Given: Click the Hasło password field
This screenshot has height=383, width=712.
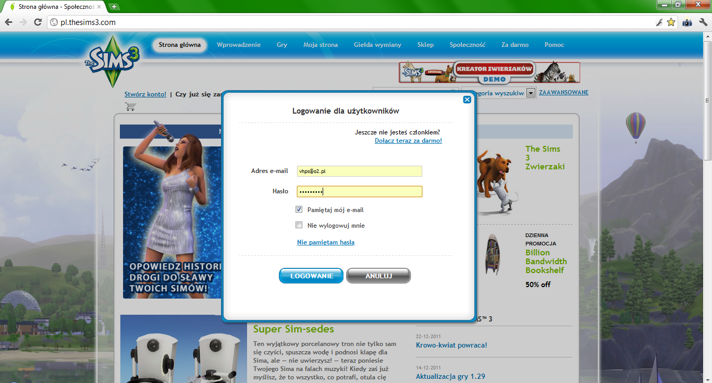Looking at the screenshot, I should (359, 192).
